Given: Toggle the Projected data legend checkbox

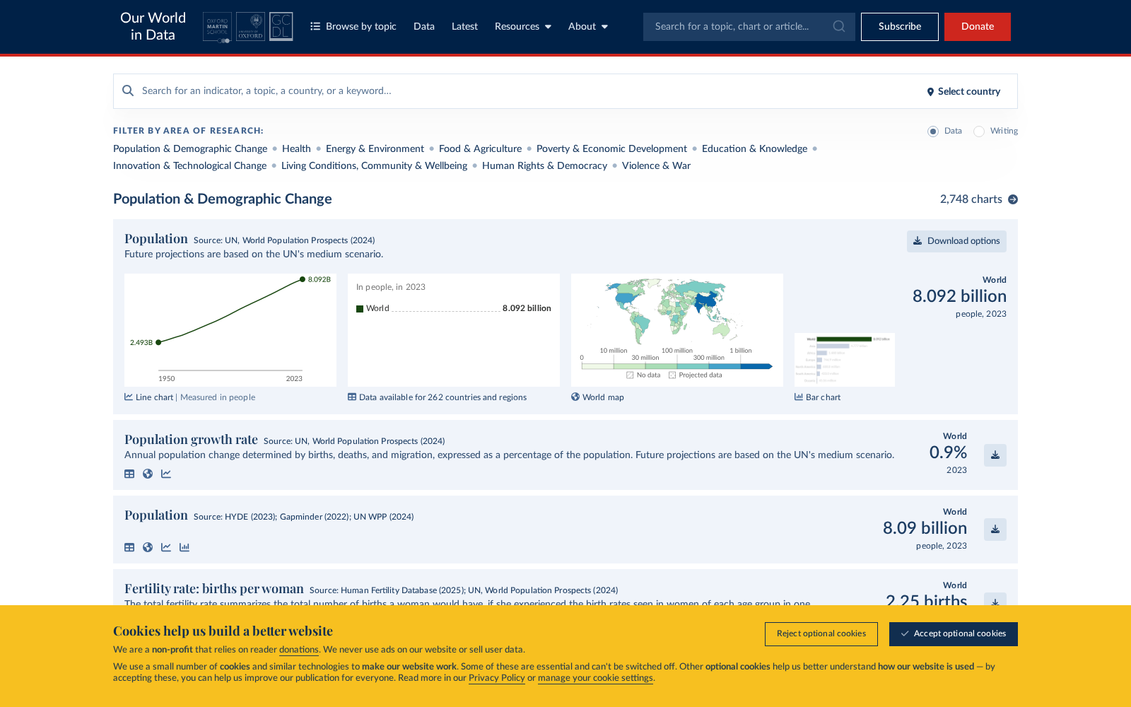Looking at the screenshot, I should point(672,375).
